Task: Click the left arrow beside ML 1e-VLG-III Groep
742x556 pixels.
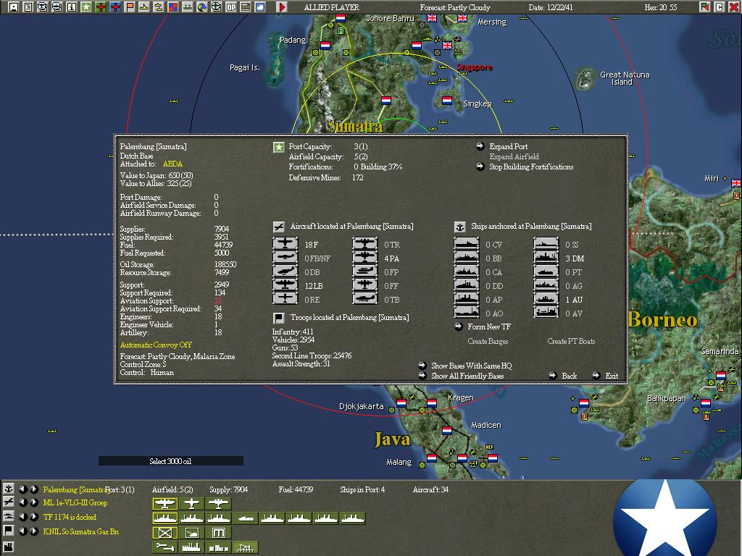Action: click(23, 502)
